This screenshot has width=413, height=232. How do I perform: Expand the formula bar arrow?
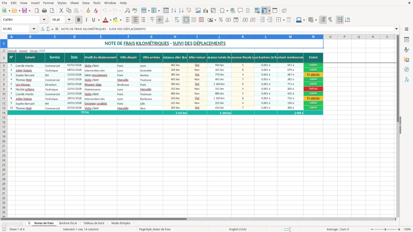coord(396,29)
